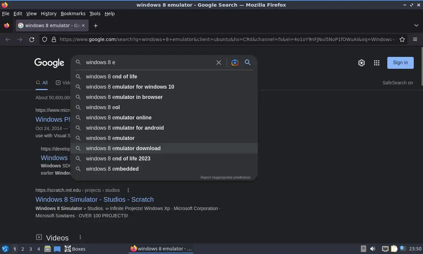View tracking protection shield info
This screenshot has width=423, height=254.
point(45,39)
